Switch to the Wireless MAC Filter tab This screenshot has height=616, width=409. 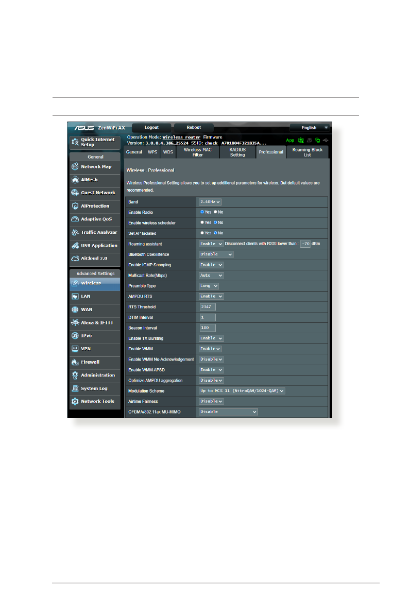point(197,152)
